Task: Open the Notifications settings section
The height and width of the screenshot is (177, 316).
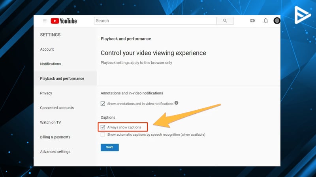Action: 51,64
